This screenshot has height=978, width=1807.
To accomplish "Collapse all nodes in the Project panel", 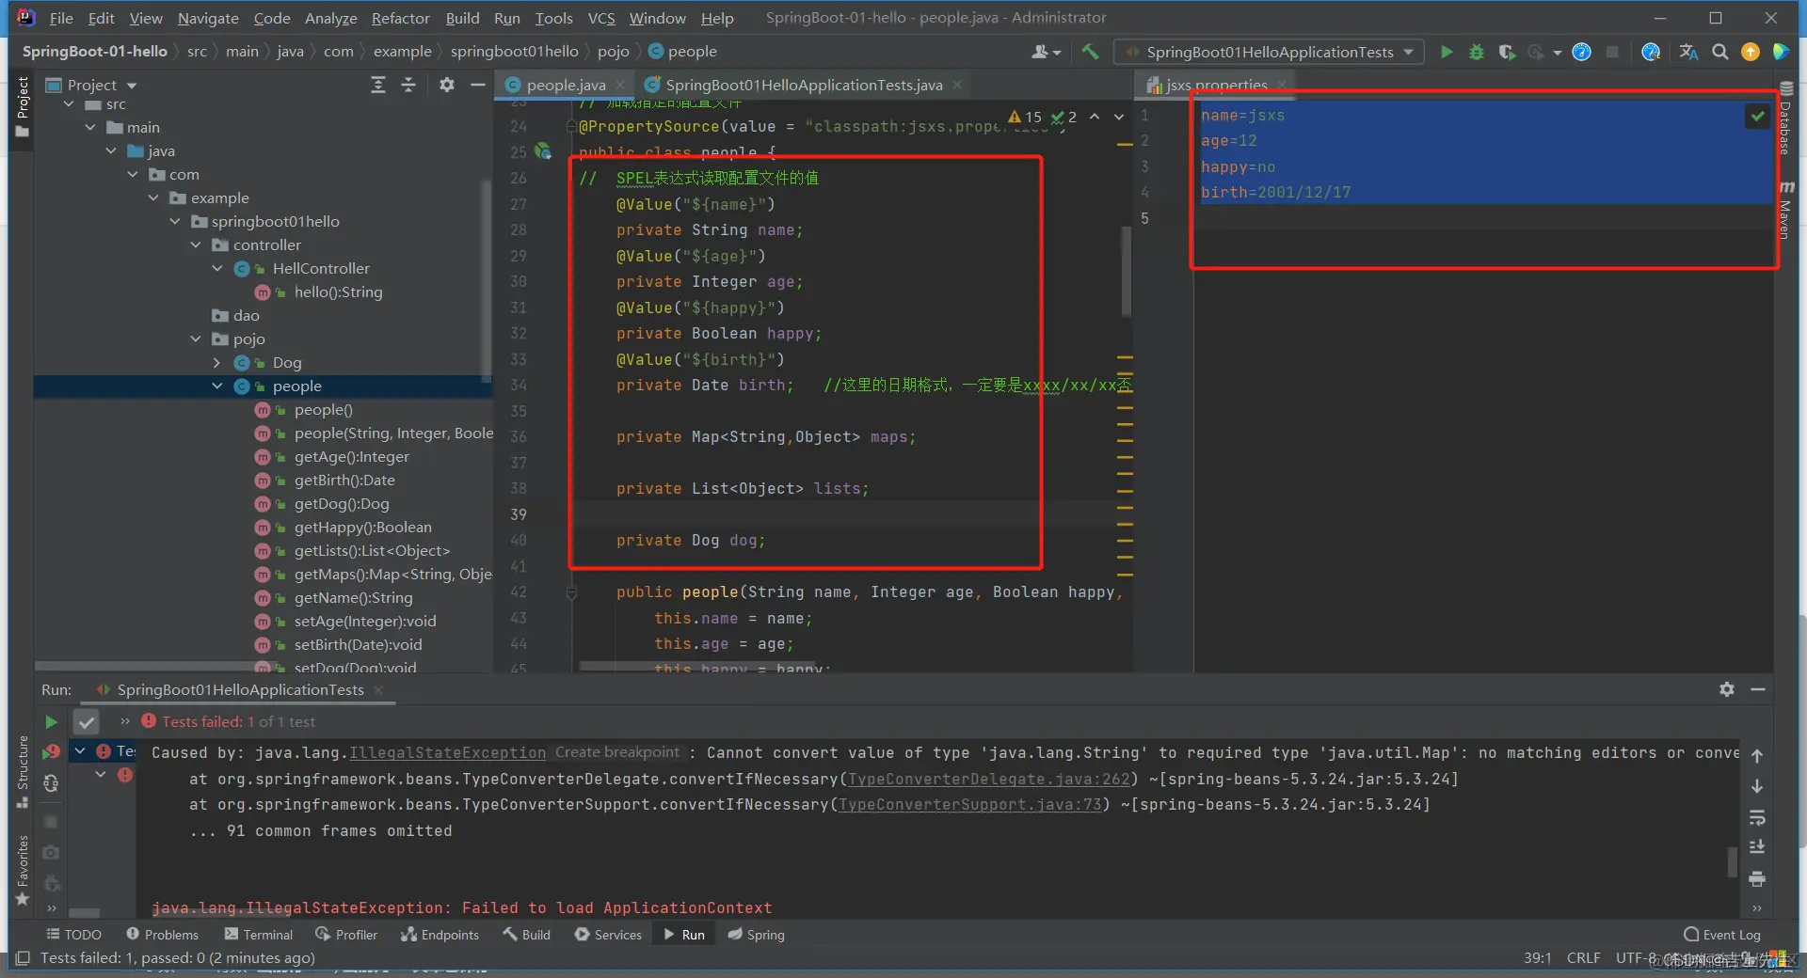I will (x=408, y=86).
